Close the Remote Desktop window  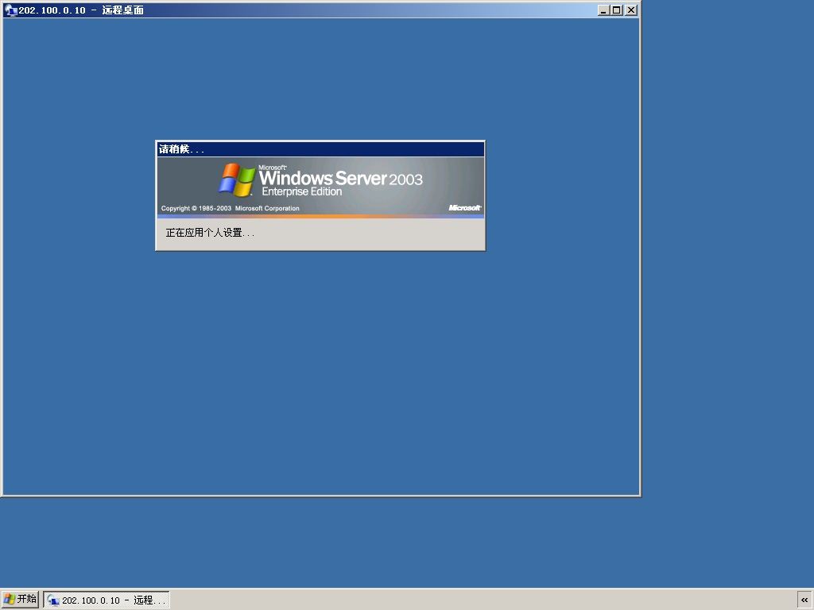(630, 10)
